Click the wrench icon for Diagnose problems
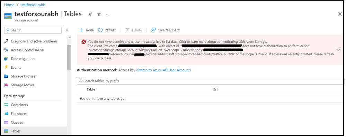This screenshot has height=137, width=346. 6,41
